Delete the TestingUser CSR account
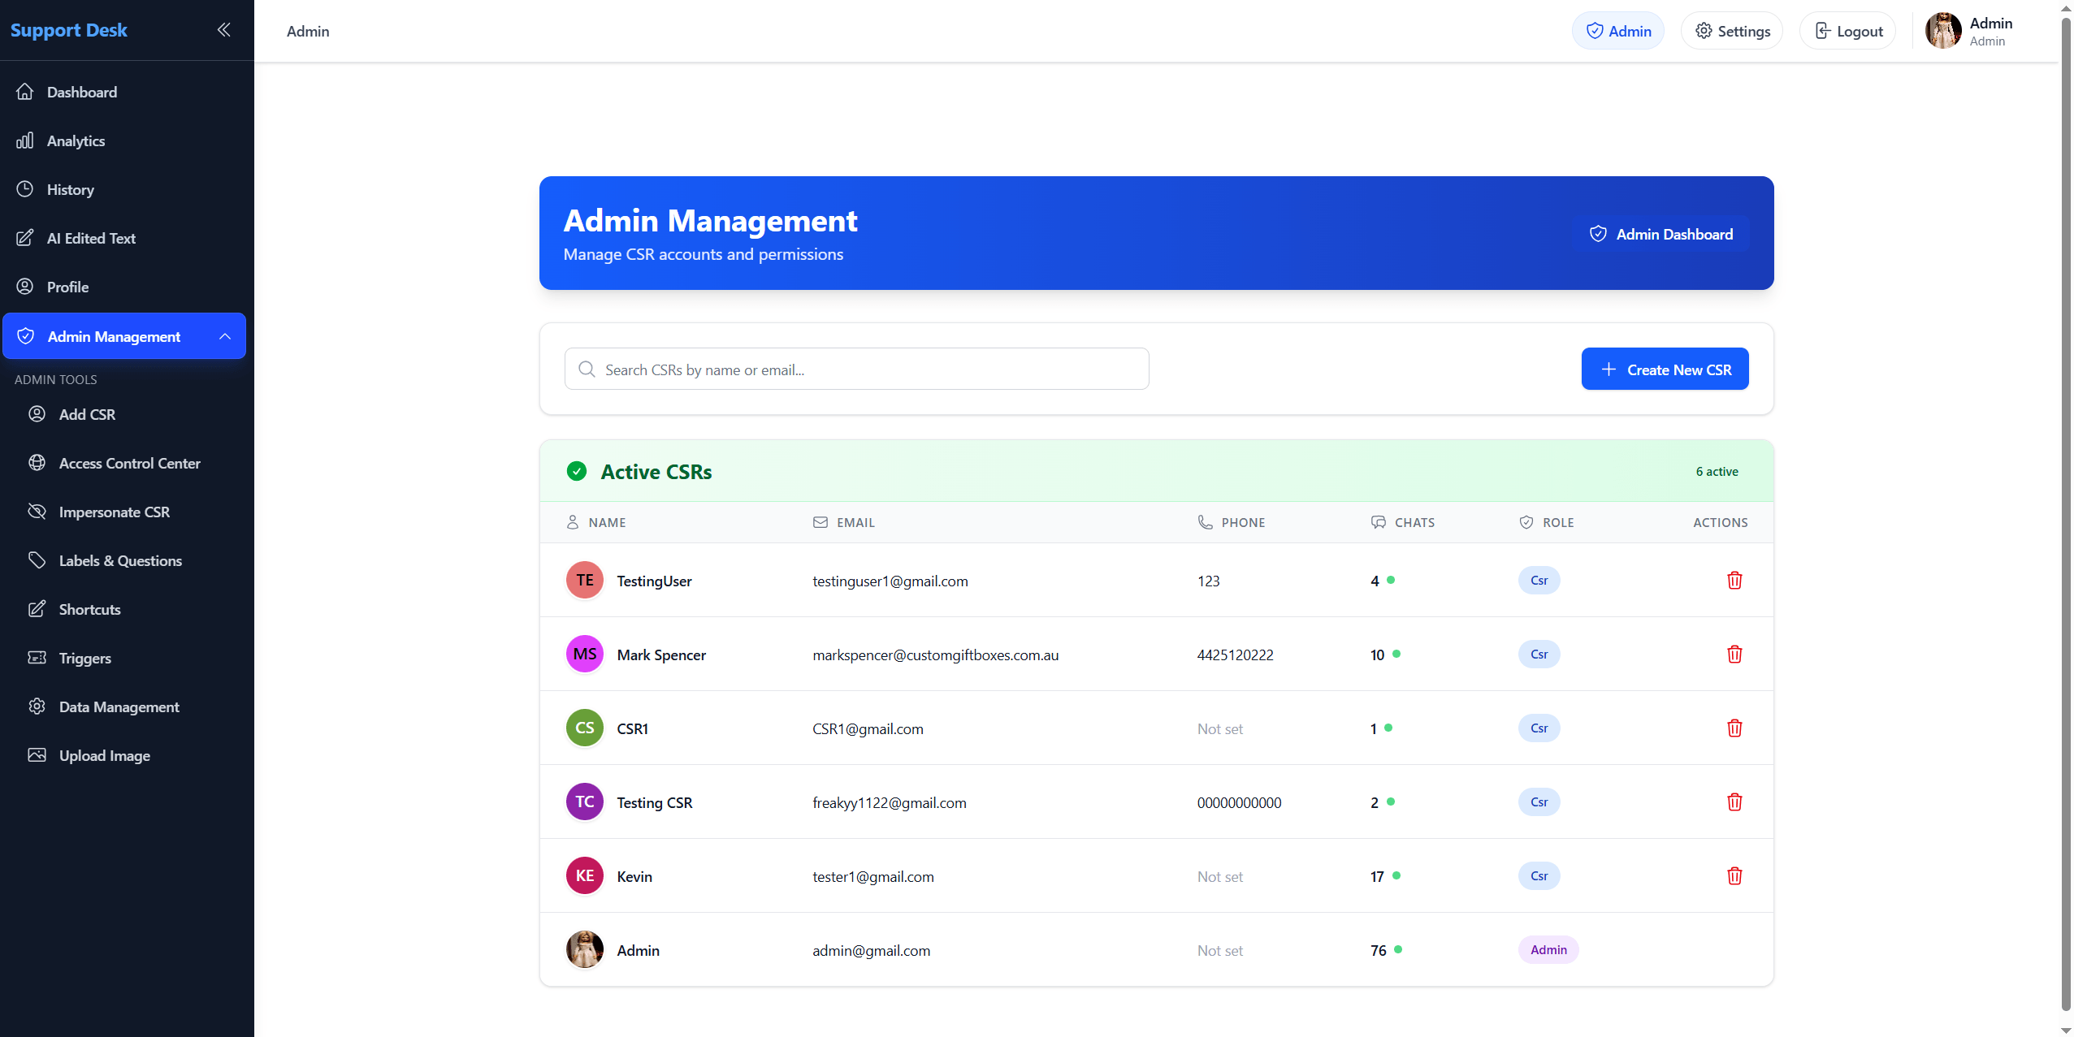2074x1037 pixels. click(1734, 580)
